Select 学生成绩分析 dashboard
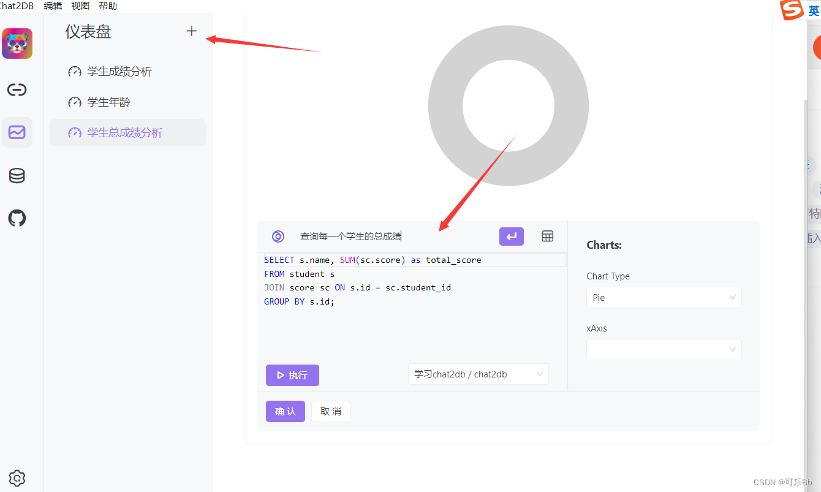Screen dimensions: 821x492 (x=127, y=72)
